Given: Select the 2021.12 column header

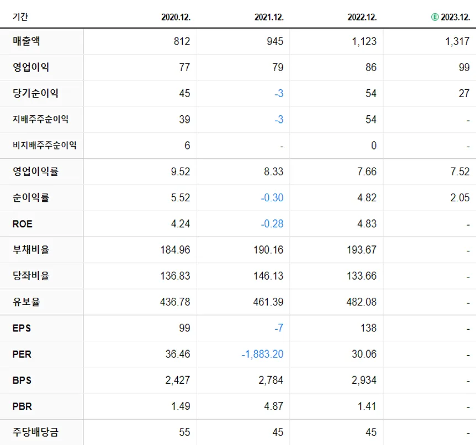Looking at the screenshot, I should (x=268, y=18).
